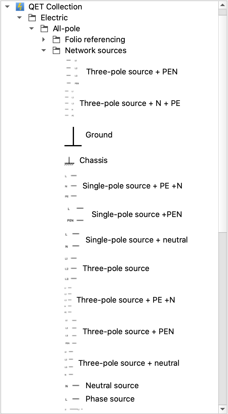Viewport: 228px width, 414px height.
Task: Click the QET Collection lightning icon
Action: pyautogui.click(x=20, y=7)
